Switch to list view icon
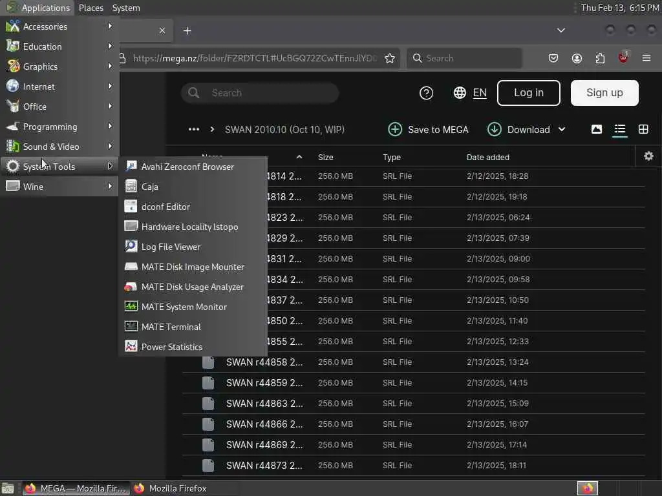Image resolution: width=662 pixels, height=496 pixels. pyautogui.click(x=620, y=129)
